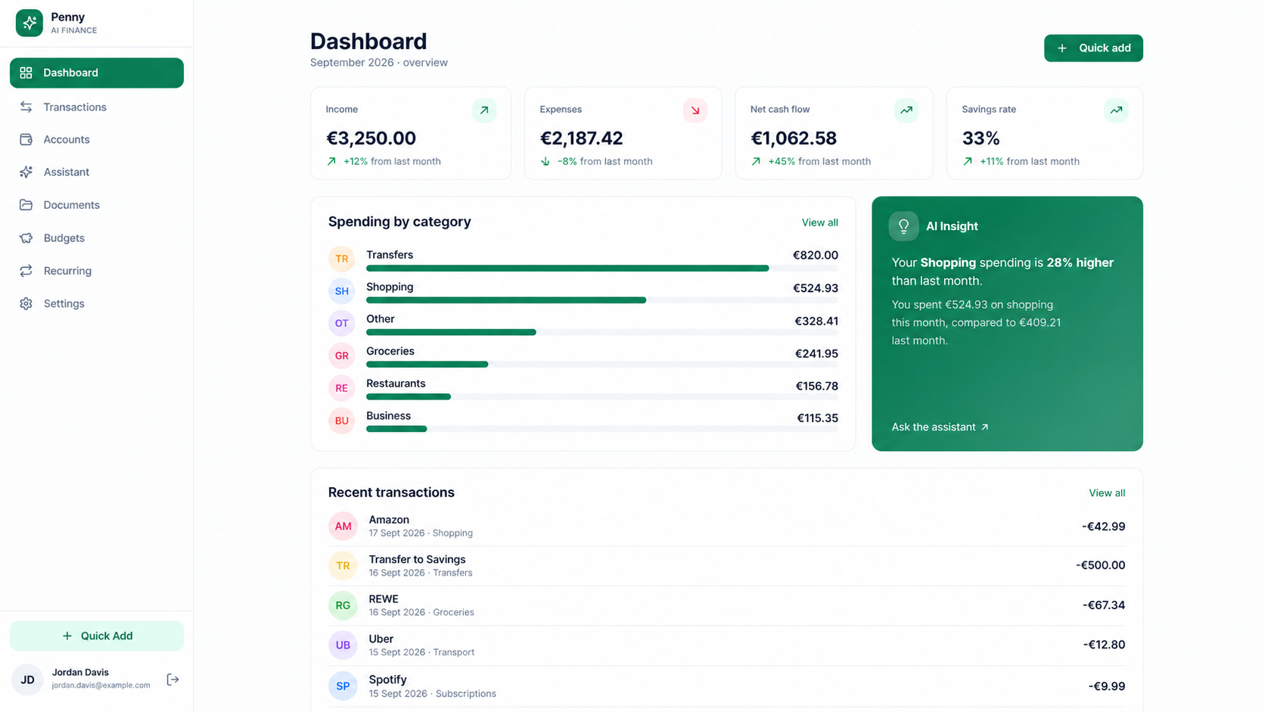This screenshot has height=712, width=1265.
Task: Navigate to Documents
Action: tap(97, 205)
